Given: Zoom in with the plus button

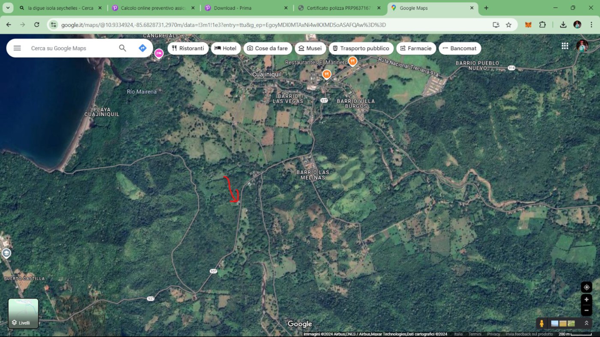Looking at the screenshot, I should (x=586, y=300).
